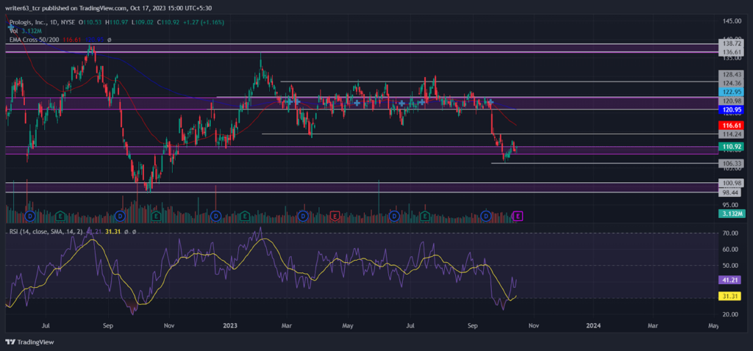Screen dimensions: 753x351
Task: Click the 138.72 price level label
Action: (731, 43)
